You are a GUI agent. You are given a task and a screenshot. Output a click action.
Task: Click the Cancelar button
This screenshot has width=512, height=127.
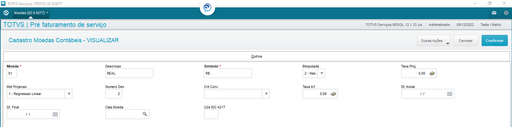click(x=466, y=41)
